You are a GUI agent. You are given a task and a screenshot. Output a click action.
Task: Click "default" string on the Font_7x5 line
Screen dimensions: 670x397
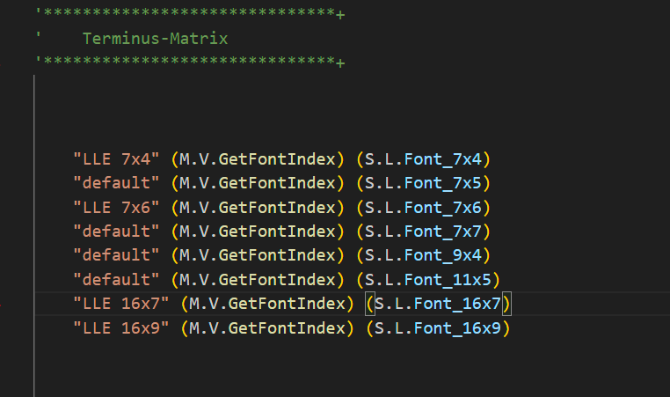(116, 183)
